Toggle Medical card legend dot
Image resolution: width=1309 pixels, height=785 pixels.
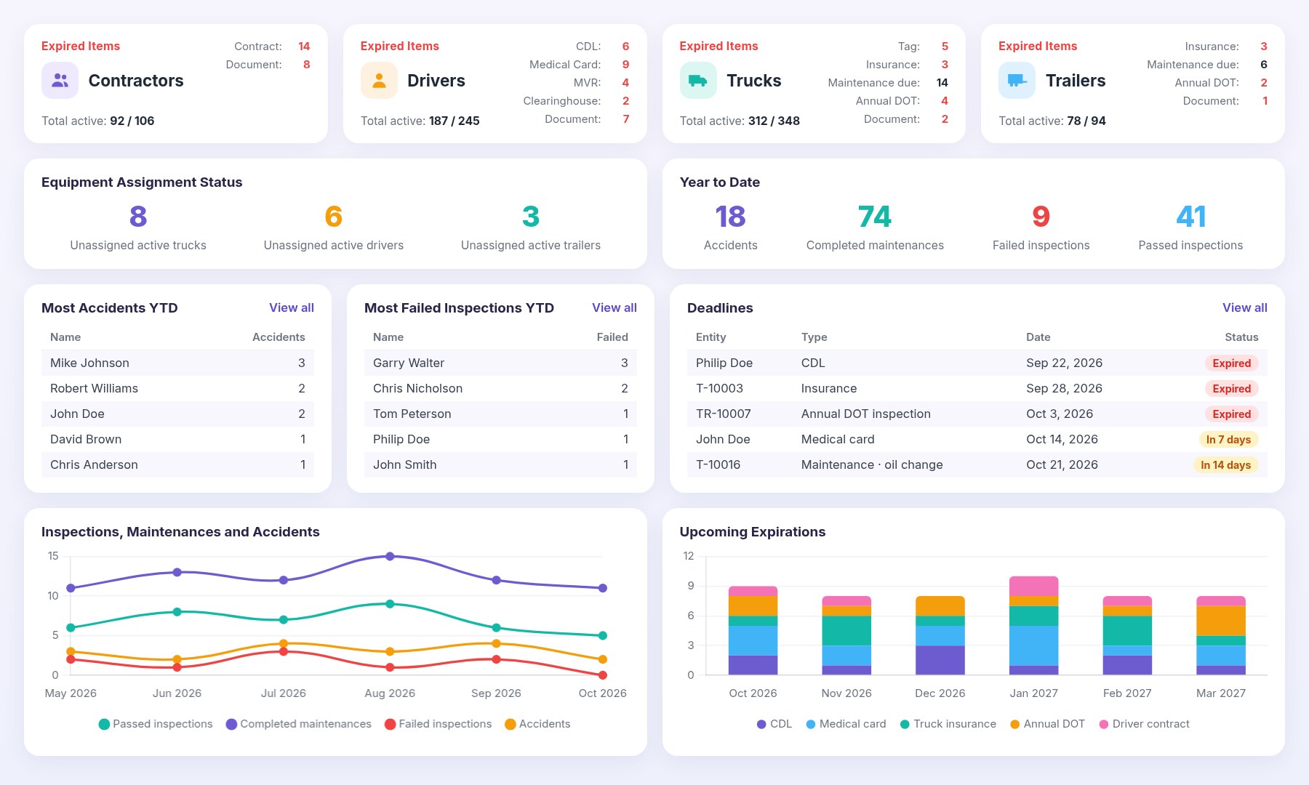tap(811, 724)
